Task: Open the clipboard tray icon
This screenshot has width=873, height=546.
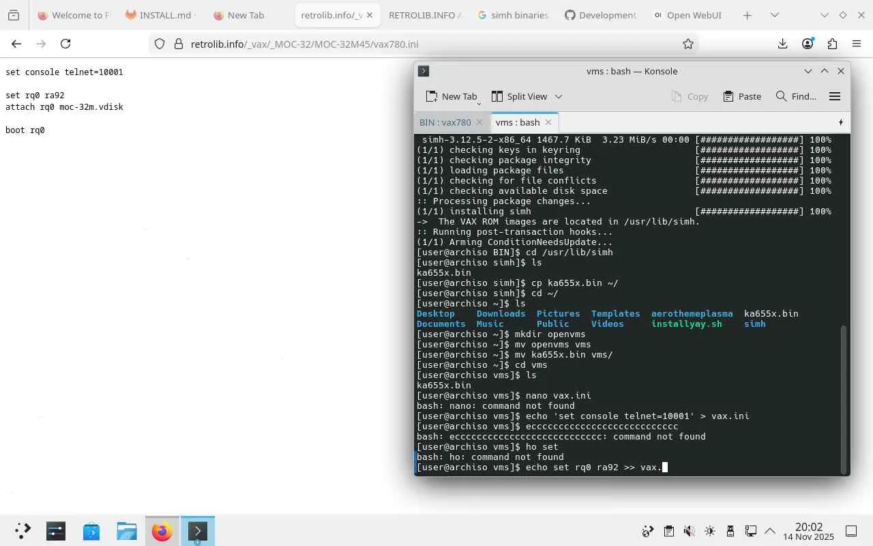Action: point(668,531)
